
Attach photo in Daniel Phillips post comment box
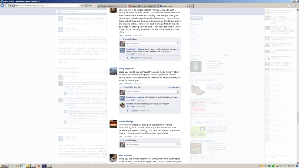click(178, 144)
